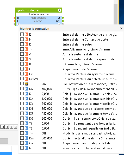This screenshot has height=155, width=124.
Task: Click the orange input arrow icon for I5
Action: pyautogui.click(x=27, y=44)
